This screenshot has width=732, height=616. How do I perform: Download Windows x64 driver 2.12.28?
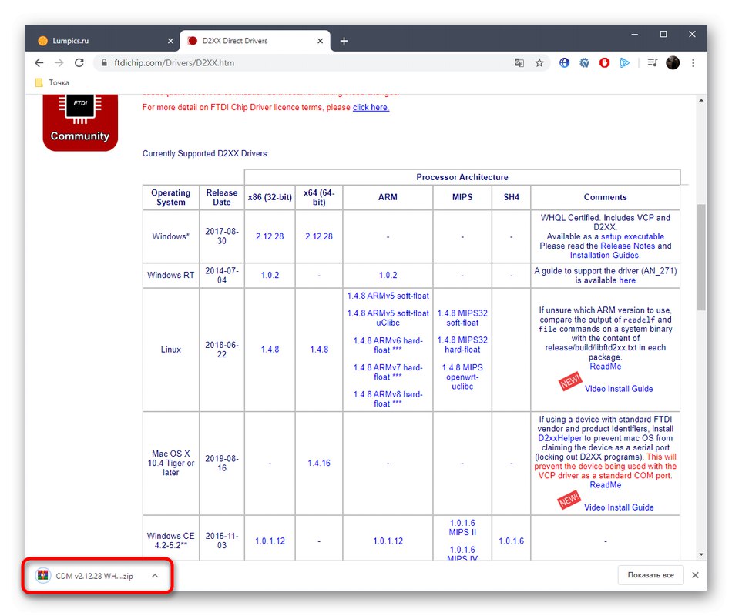point(319,236)
